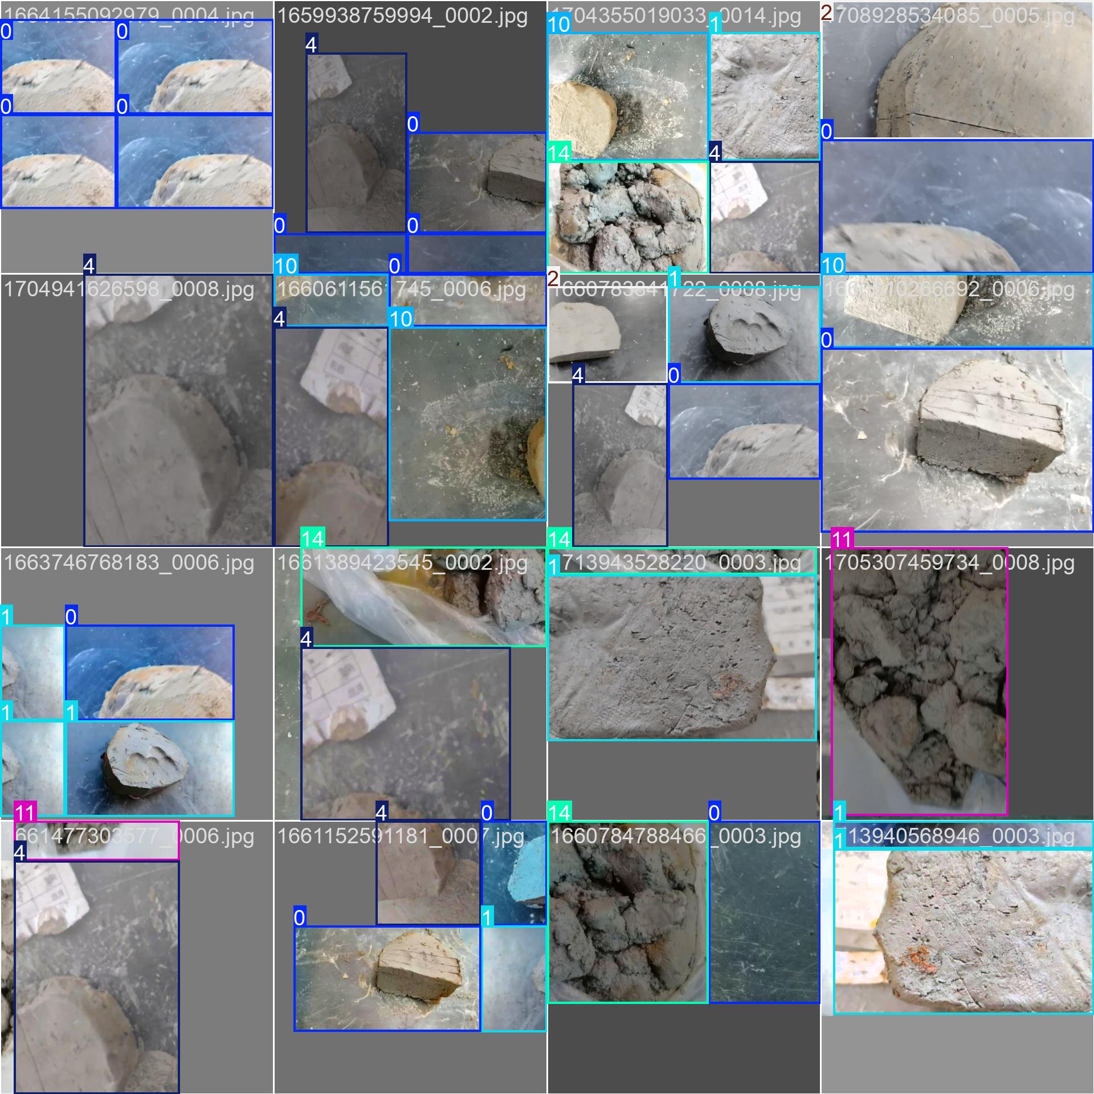
Task: Select dark class 0 crop in tile 1660784788466_0003
Action: [x=764, y=912]
